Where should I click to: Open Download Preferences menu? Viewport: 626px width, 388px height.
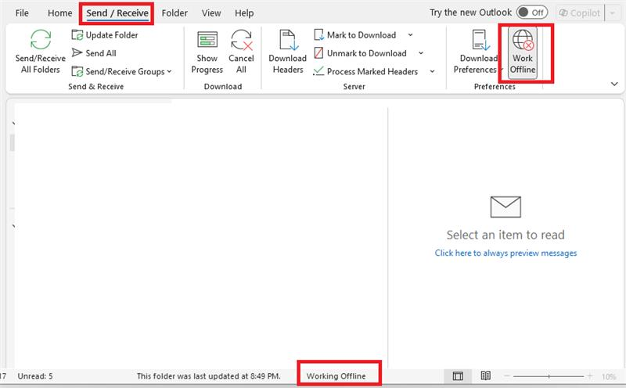click(x=478, y=52)
